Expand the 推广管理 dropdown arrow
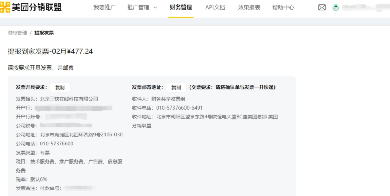This screenshot has width=390, height=196. 155,8
